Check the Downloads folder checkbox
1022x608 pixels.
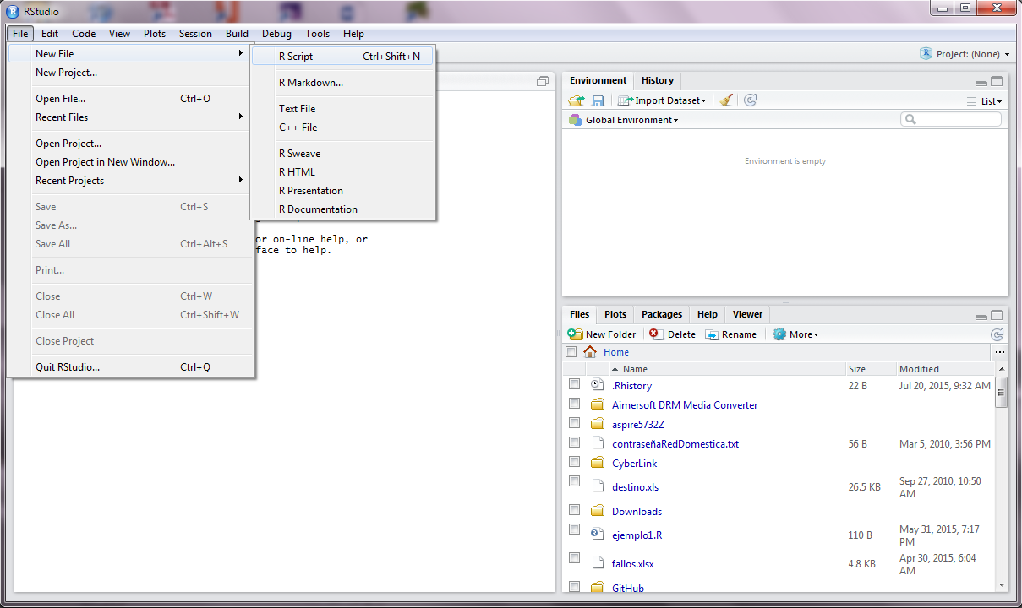click(574, 510)
